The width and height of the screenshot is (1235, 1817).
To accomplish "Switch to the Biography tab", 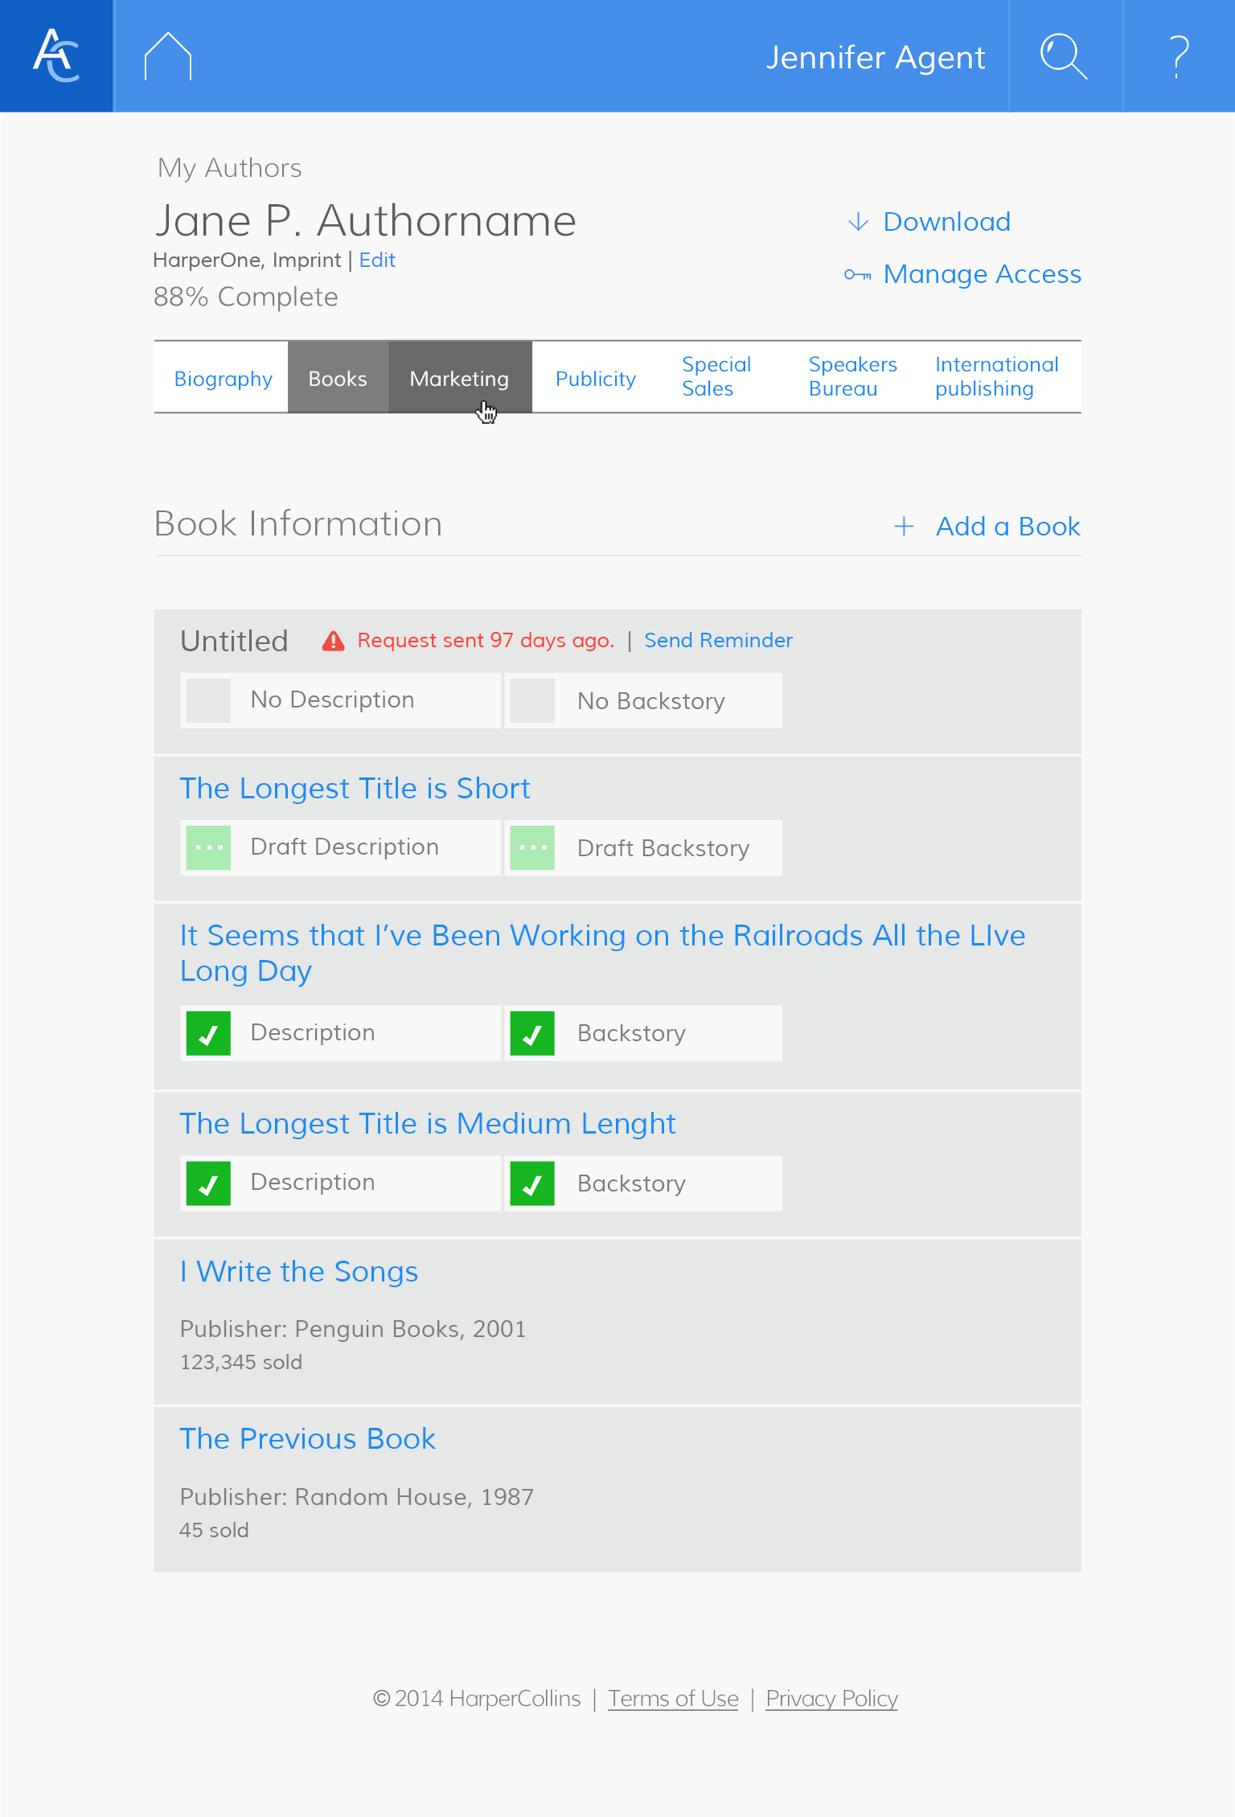I will 223,379.
